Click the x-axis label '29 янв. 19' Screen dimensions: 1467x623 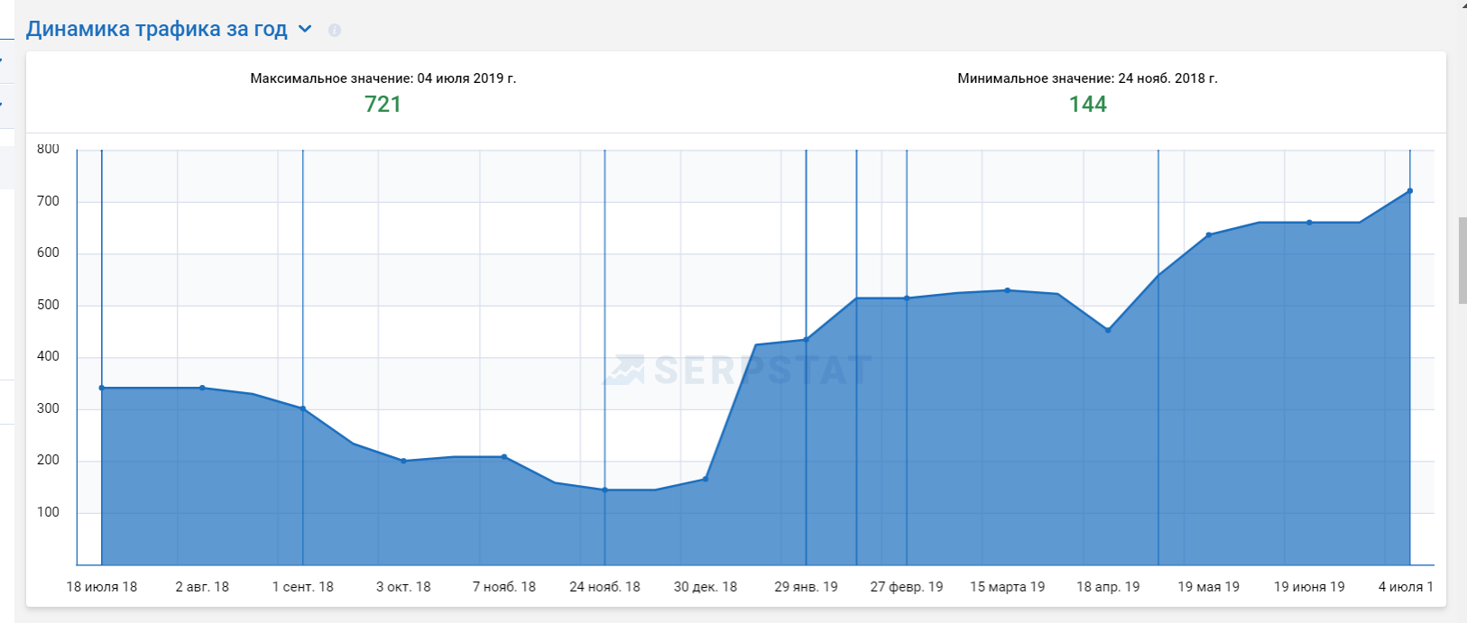(x=806, y=587)
